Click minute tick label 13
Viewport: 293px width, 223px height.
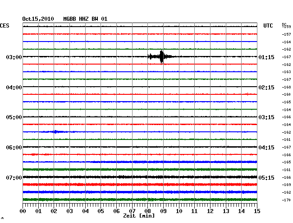(226, 211)
